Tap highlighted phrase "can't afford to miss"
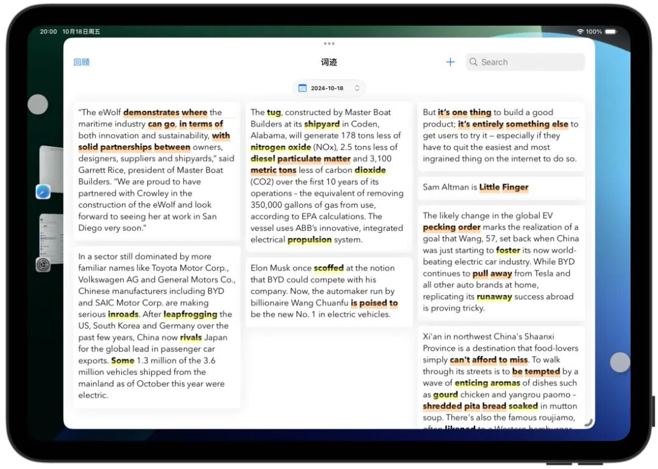Screen dimensions: 658x469 point(489,360)
